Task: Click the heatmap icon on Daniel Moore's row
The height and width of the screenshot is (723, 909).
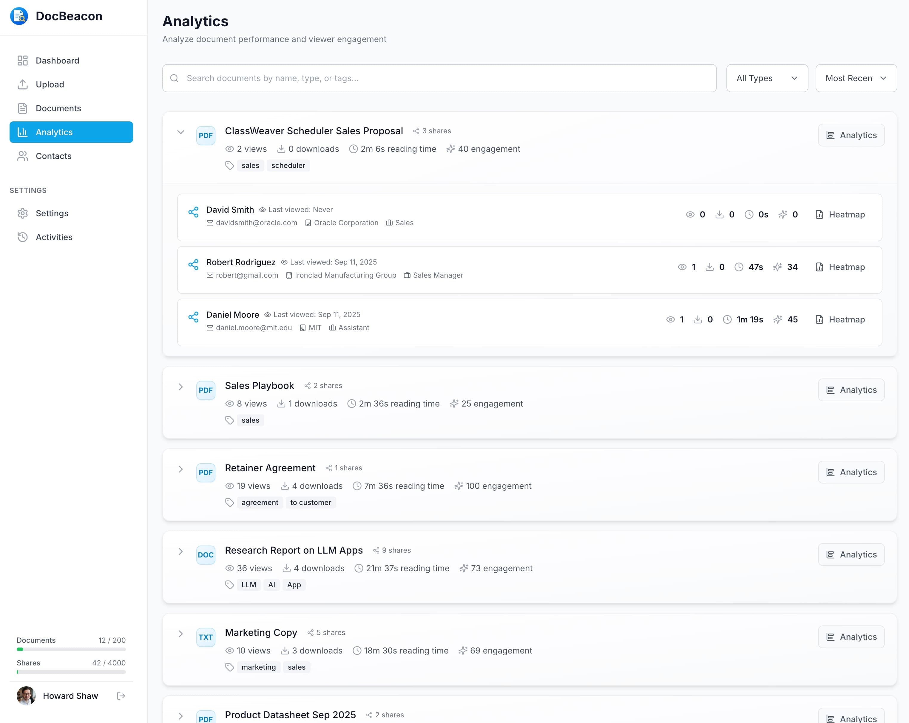Action: (819, 319)
